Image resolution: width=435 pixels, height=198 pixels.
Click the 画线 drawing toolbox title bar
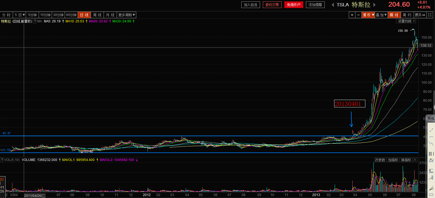(x=431, y=118)
